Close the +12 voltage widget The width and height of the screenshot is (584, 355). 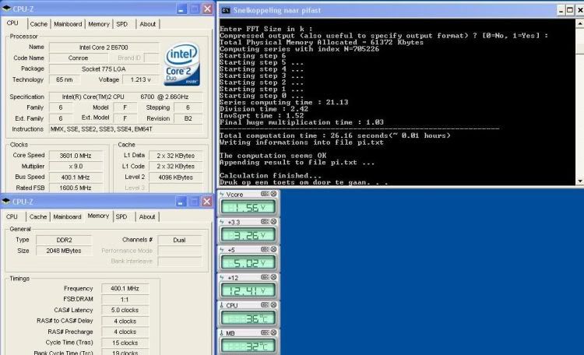coord(273,277)
